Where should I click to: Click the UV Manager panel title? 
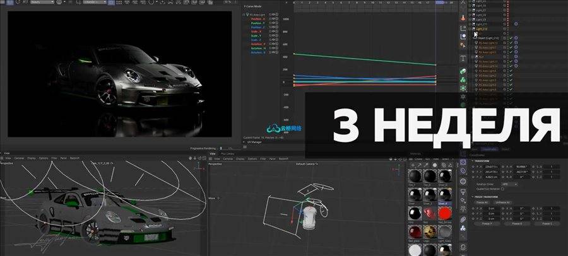tap(255, 142)
